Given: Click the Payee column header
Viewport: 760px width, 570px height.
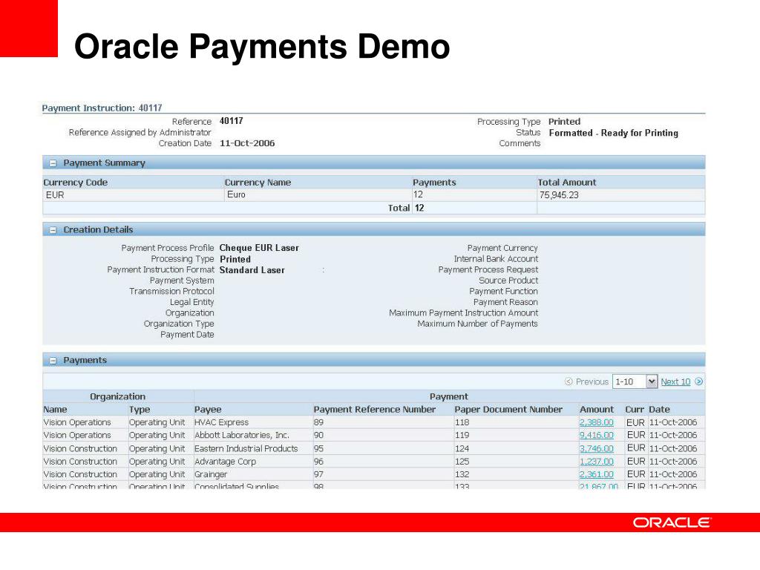Looking at the screenshot, I should [x=208, y=410].
